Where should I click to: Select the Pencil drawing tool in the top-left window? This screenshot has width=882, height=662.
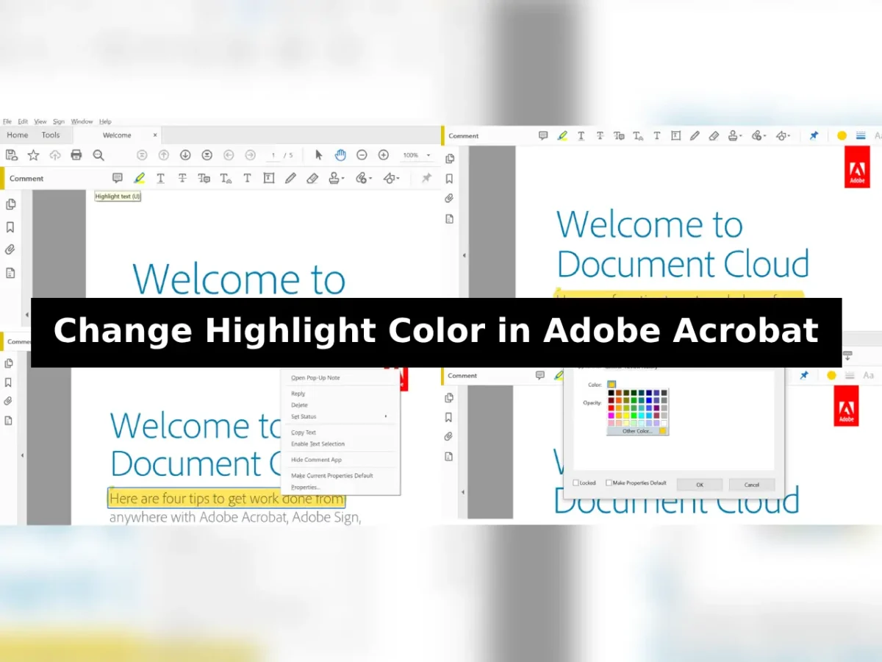[x=291, y=178]
